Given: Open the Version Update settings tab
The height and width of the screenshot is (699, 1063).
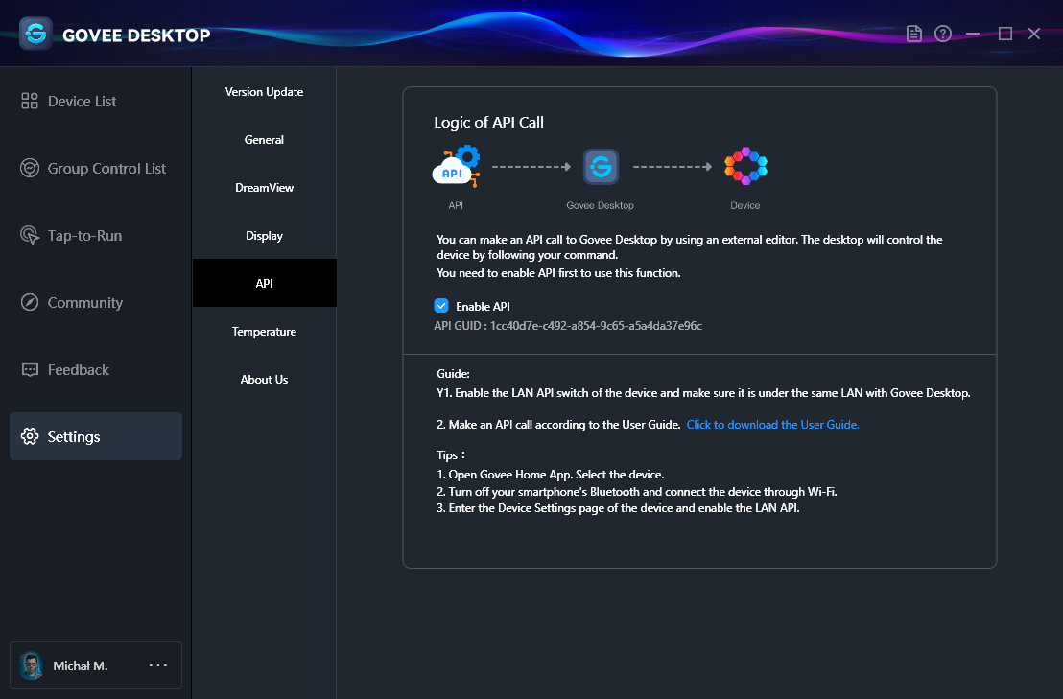Looking at the screenshot, I should coord(265,92).
